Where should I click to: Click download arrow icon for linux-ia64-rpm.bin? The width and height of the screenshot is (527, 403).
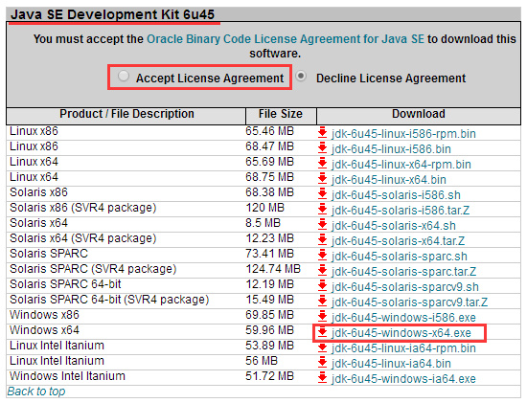322,347
